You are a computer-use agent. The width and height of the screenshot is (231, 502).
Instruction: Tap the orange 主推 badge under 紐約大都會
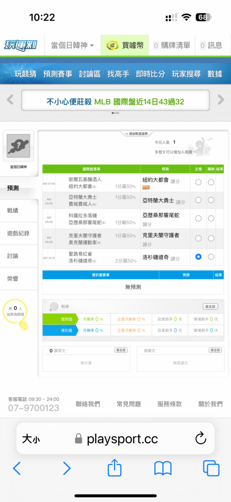tap(146, 187)
